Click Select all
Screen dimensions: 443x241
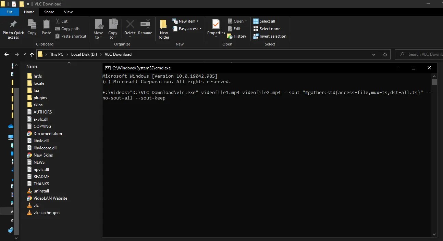tap(264, 21)
